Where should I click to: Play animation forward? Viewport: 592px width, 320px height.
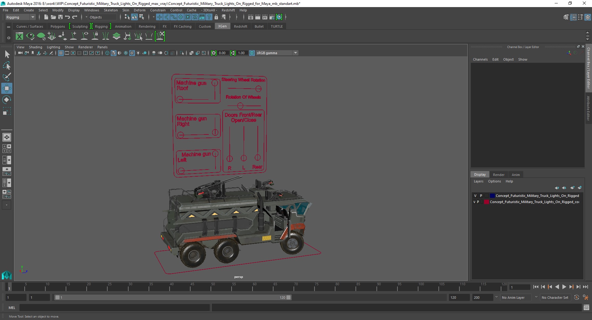click(564, 287)
